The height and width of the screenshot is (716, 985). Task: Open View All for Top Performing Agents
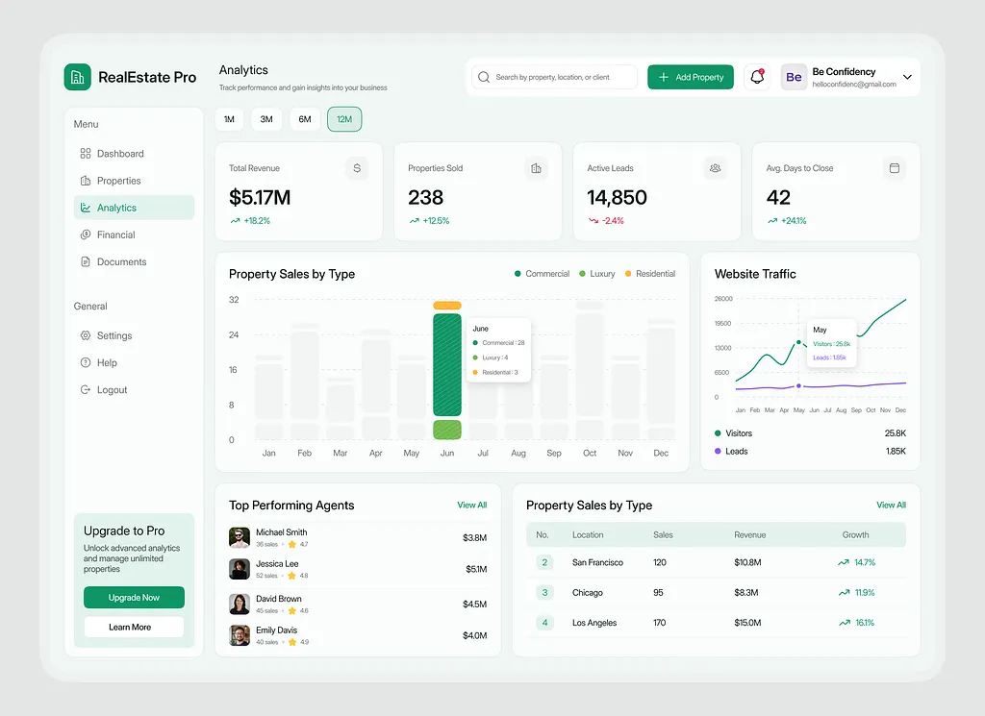pos(471,506)
